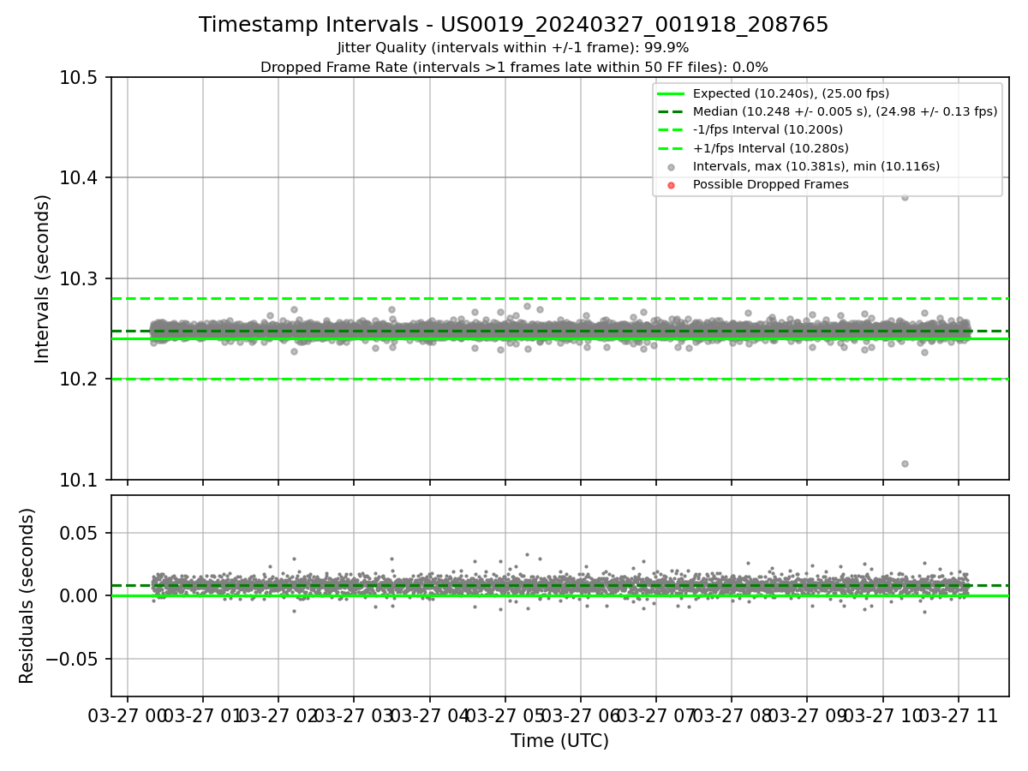
Task: Select legend entry 'Median (10.248 +/- 0.005 s)'
Action: 845,112
